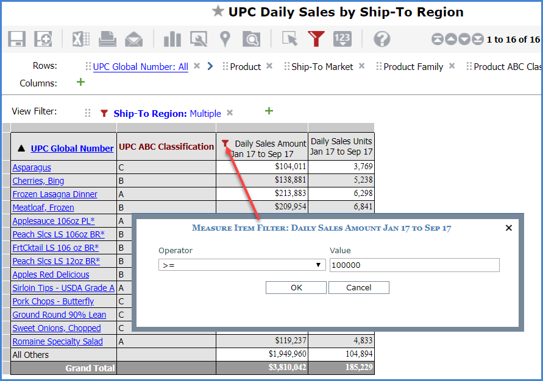Click the 123 number format icon
The width and height of the screenshot is (543, 381).
[342, 40]
